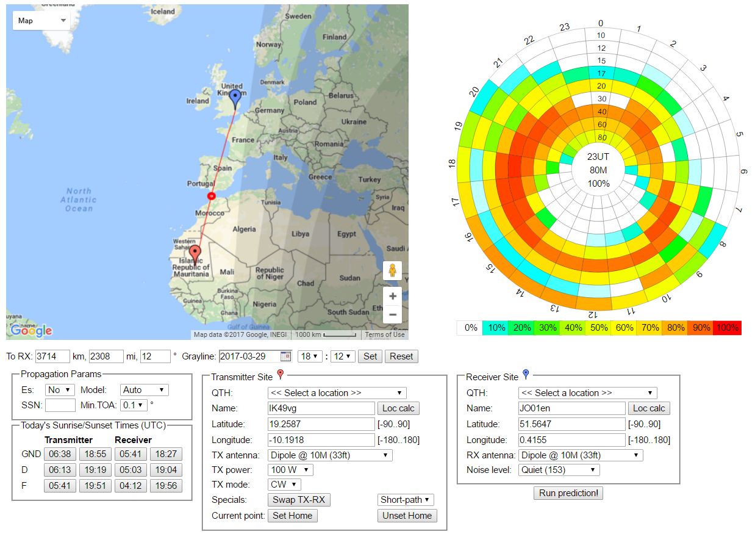Zoom in on the map
The image size is (755, 534).
(x=392, y=296)
